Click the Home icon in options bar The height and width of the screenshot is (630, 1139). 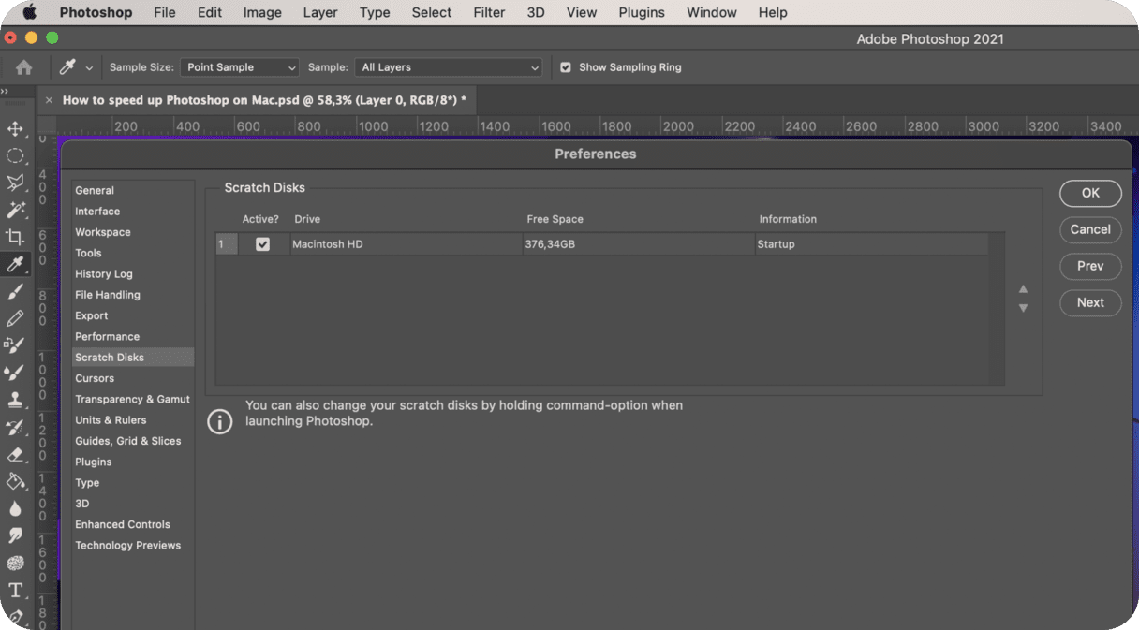click(23, 67)
